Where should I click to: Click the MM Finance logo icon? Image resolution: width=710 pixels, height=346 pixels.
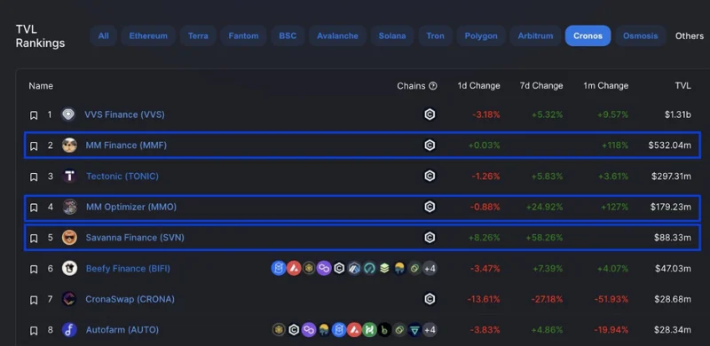click(69, 145)
